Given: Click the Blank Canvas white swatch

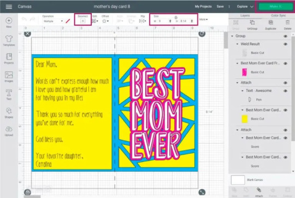Looking at the screenshot, I should (238, 180).
